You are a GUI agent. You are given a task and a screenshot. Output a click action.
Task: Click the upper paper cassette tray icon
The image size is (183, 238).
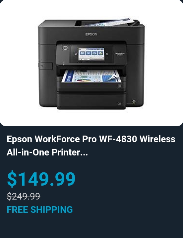[119, 86]
